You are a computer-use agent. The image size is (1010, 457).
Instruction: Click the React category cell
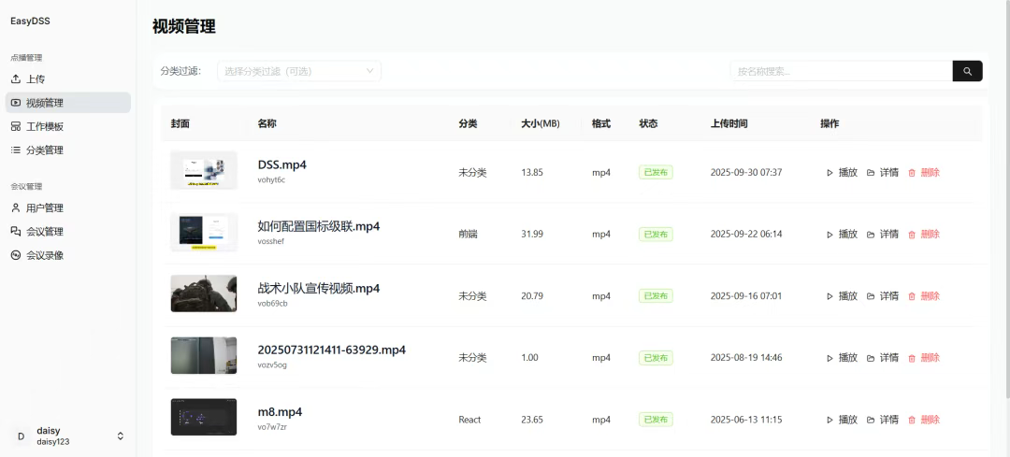pos(469,420)
